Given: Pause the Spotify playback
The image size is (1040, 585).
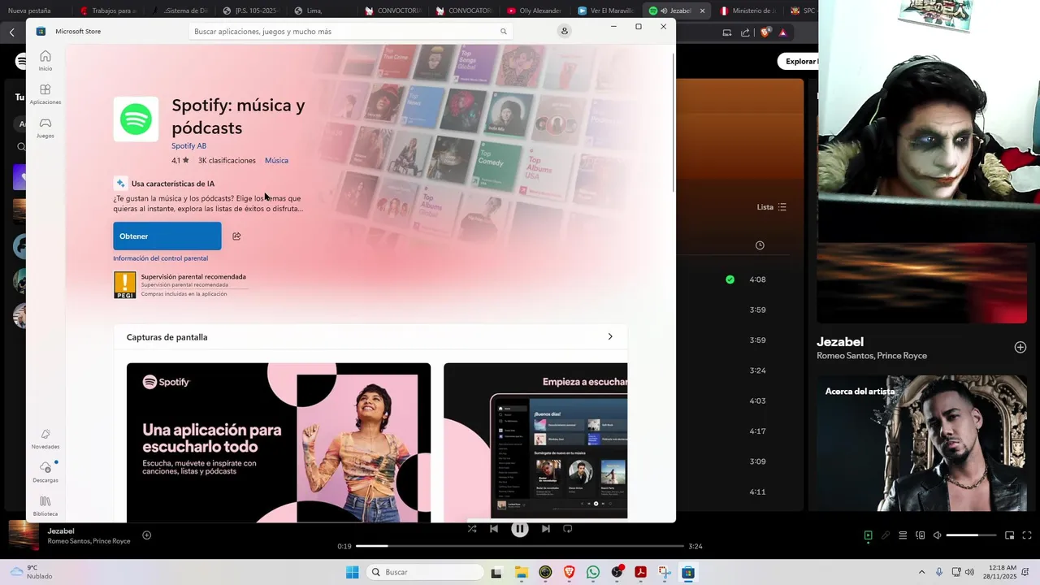Looking at the screenshot, I should (520, 529).
